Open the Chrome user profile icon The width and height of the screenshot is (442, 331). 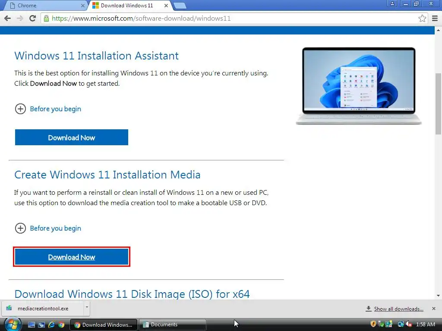392,3
